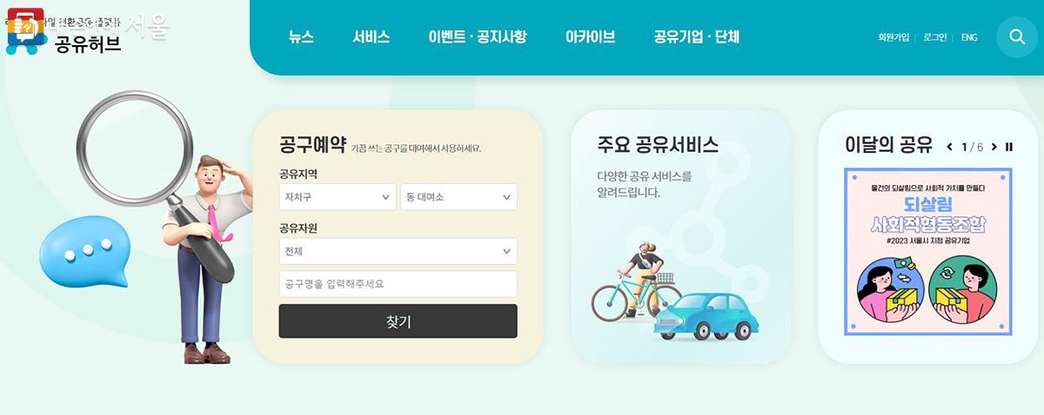The height and width of the screenshot is (415, 1044).
Task: Open the 이벤트·공지사항 menu
Action: [x=478, y=37]
